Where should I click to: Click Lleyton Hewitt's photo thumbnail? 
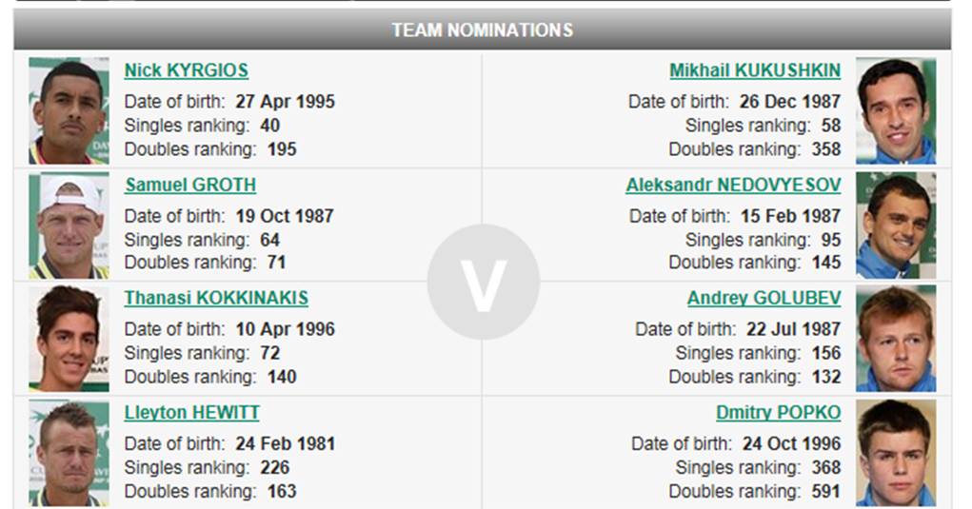[69, 452]
